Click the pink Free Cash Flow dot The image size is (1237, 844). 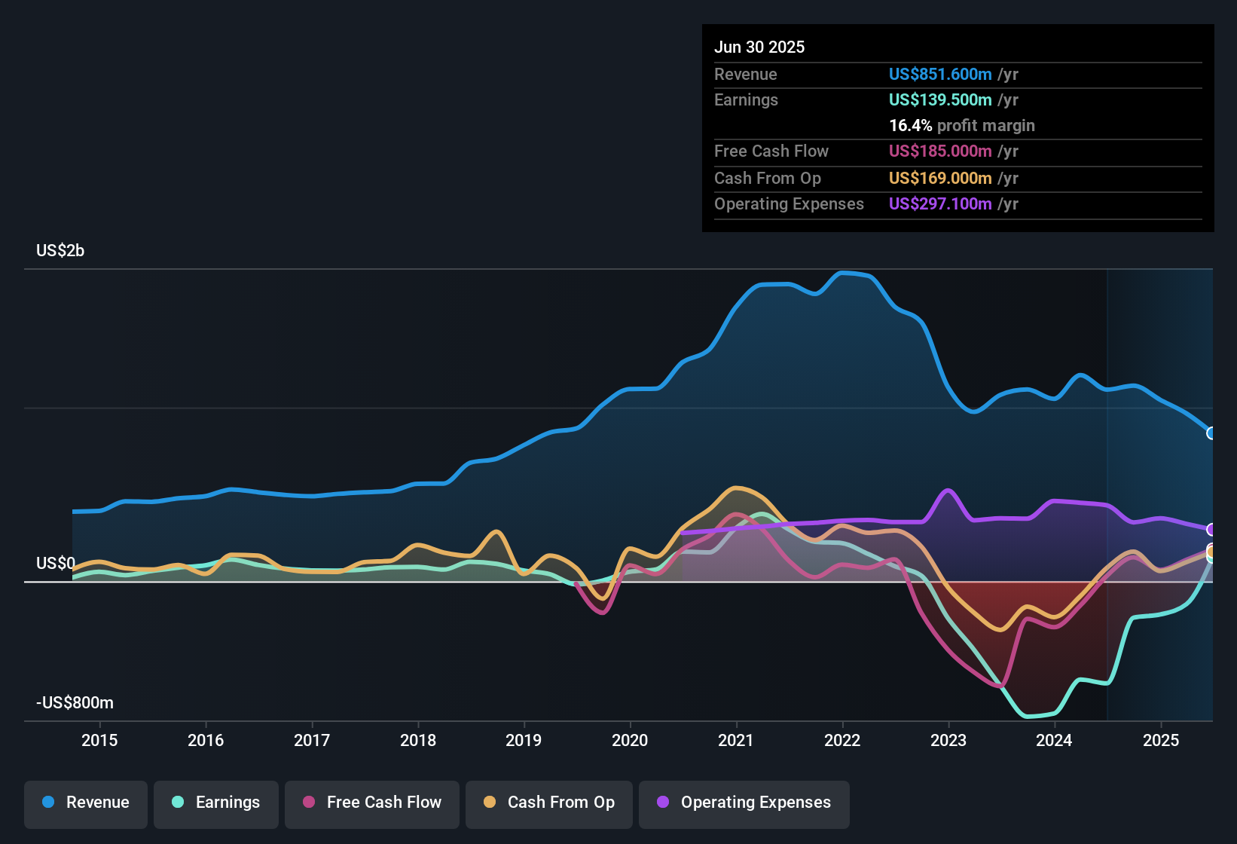click(309, 803)
